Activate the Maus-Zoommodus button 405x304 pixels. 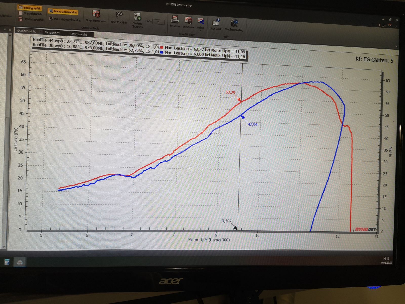coord(63,12)
